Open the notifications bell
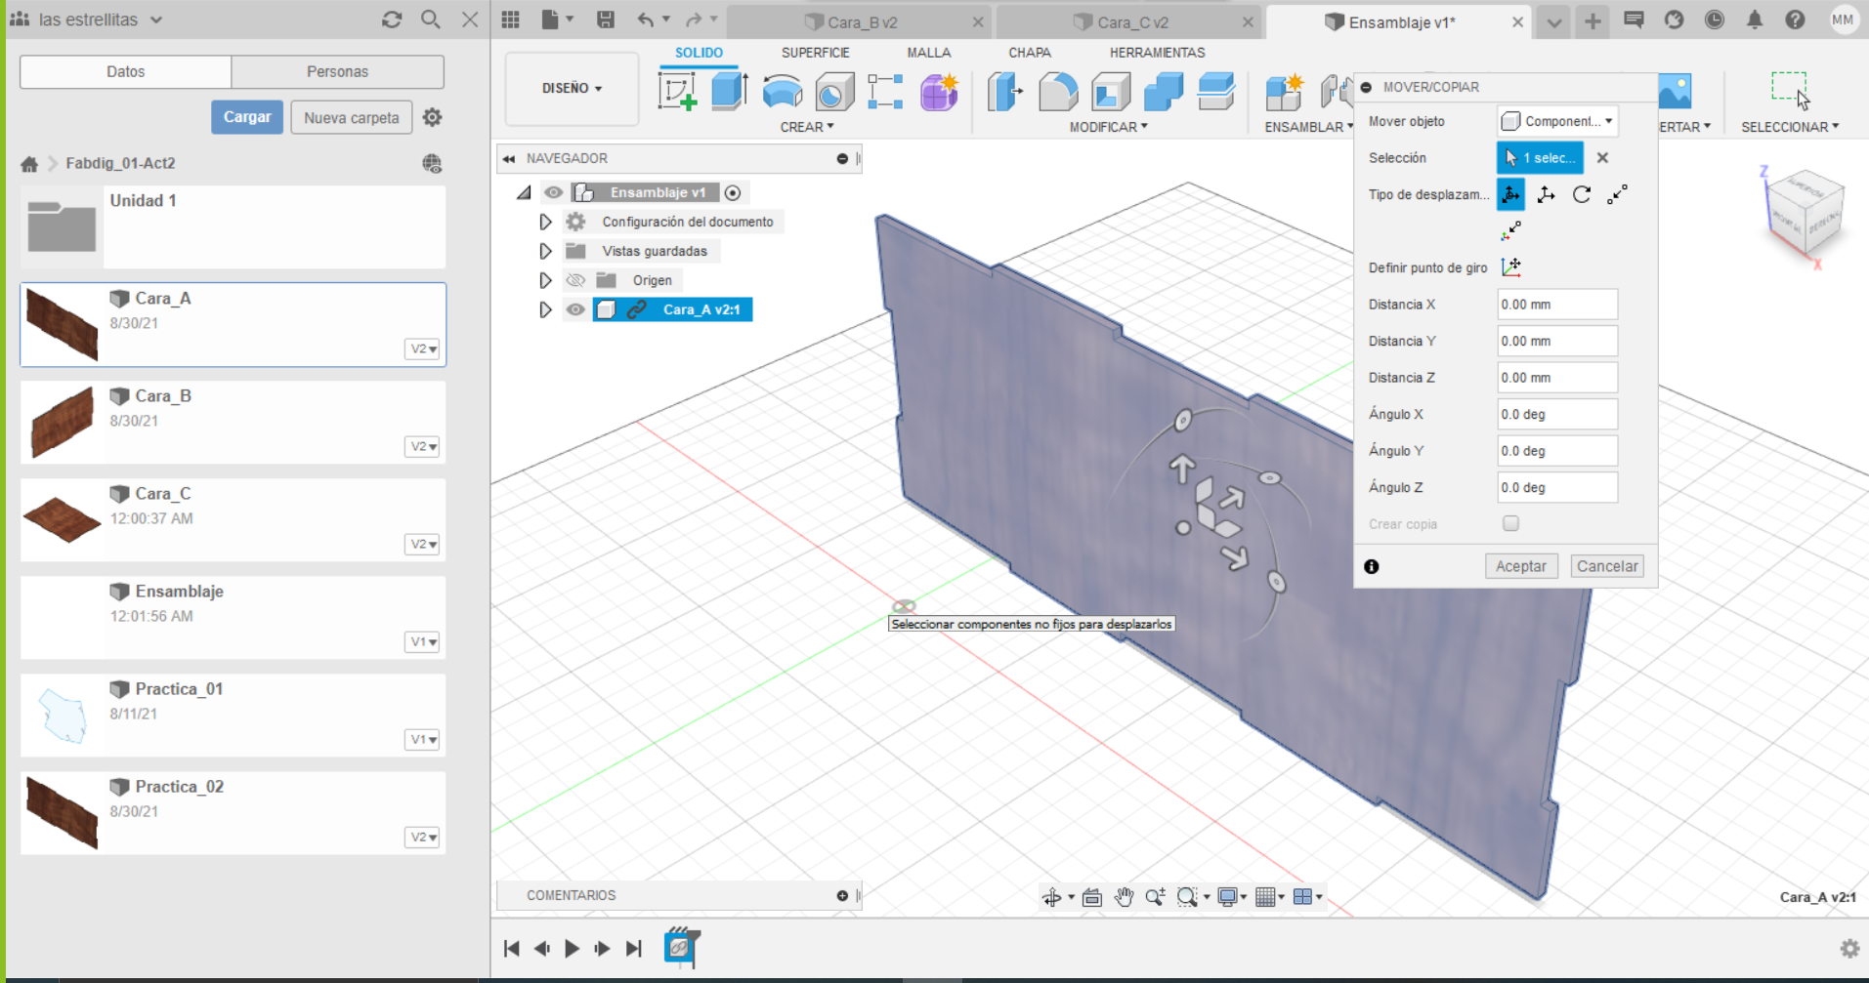Viewport: 1869px width, 983px height. (1755, 20)
